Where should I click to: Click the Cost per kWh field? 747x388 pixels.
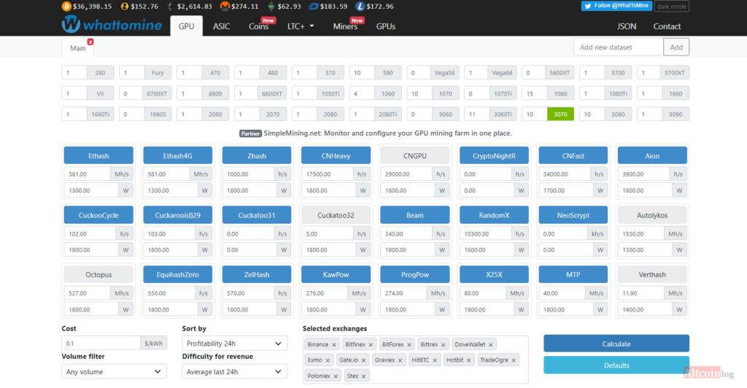pos(101,344)
